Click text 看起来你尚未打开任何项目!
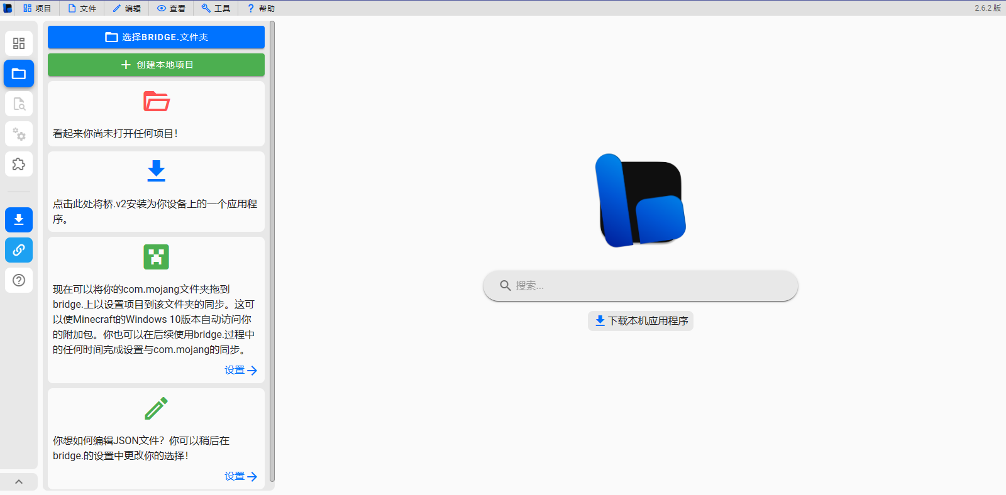The height and width of the screenshot is (495, 1006). point(115,133)
